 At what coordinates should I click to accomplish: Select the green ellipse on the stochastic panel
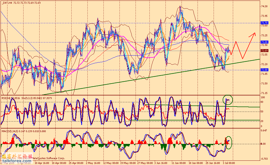228,100
